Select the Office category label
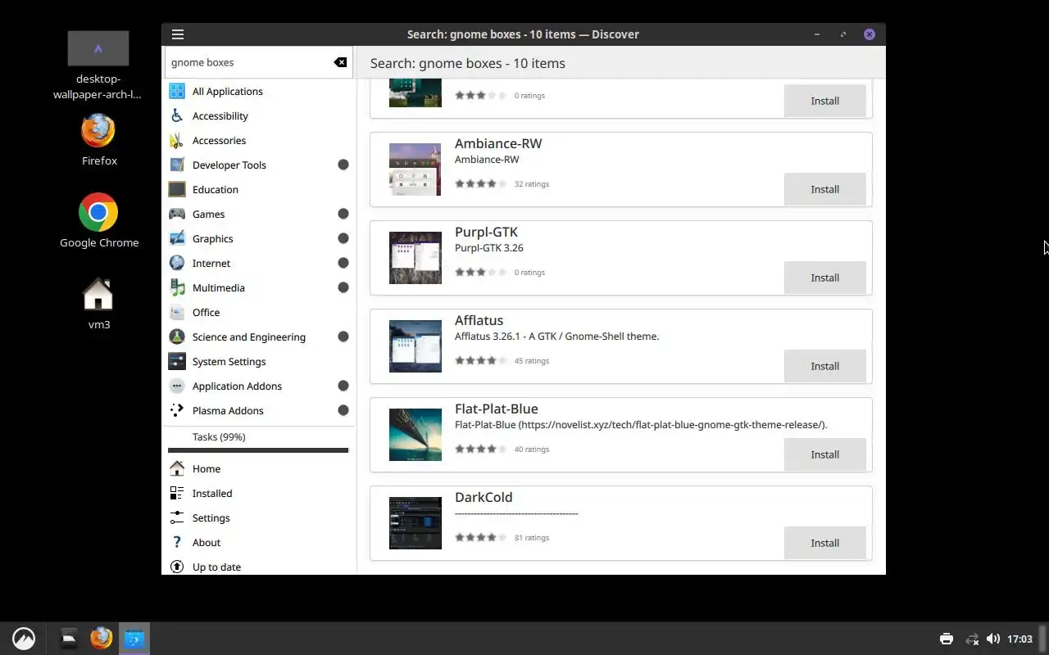The width and height of the screenshot is (1049, 655). pos(206,312)
